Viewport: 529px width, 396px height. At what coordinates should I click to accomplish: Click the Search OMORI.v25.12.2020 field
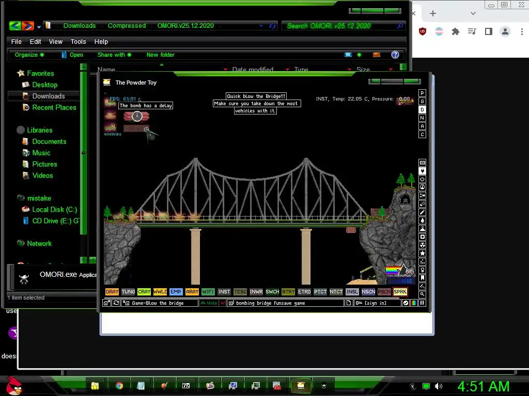click(343, 26)
